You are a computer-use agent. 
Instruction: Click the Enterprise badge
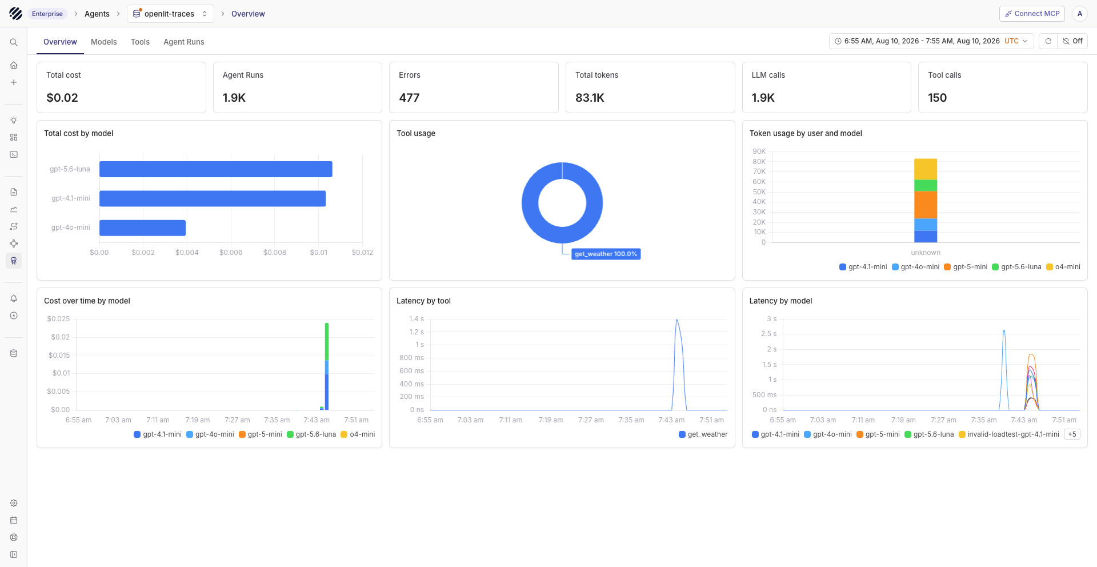click(x=47, y=14)
